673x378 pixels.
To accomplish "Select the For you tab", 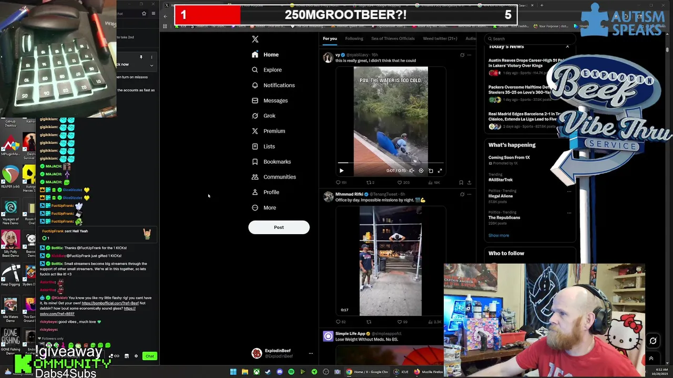I will (330, 38).
